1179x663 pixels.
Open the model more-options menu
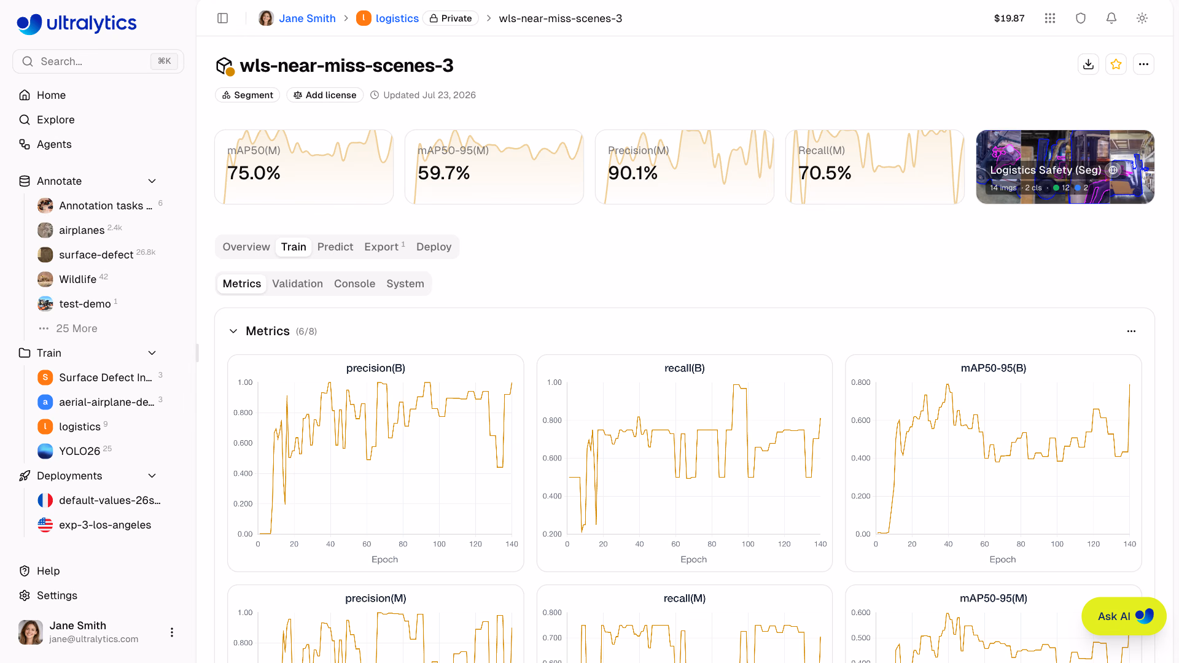click(1143, 64)
